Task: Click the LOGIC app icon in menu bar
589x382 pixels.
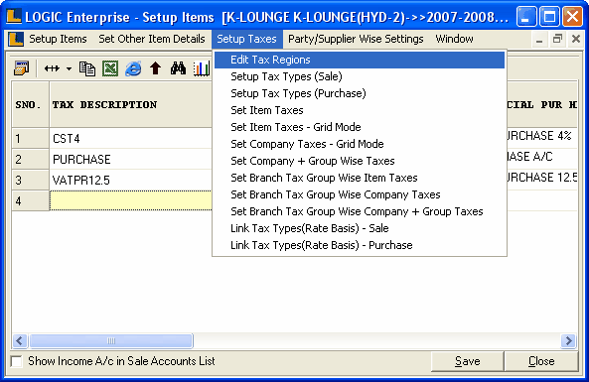Action: point(16,39)
